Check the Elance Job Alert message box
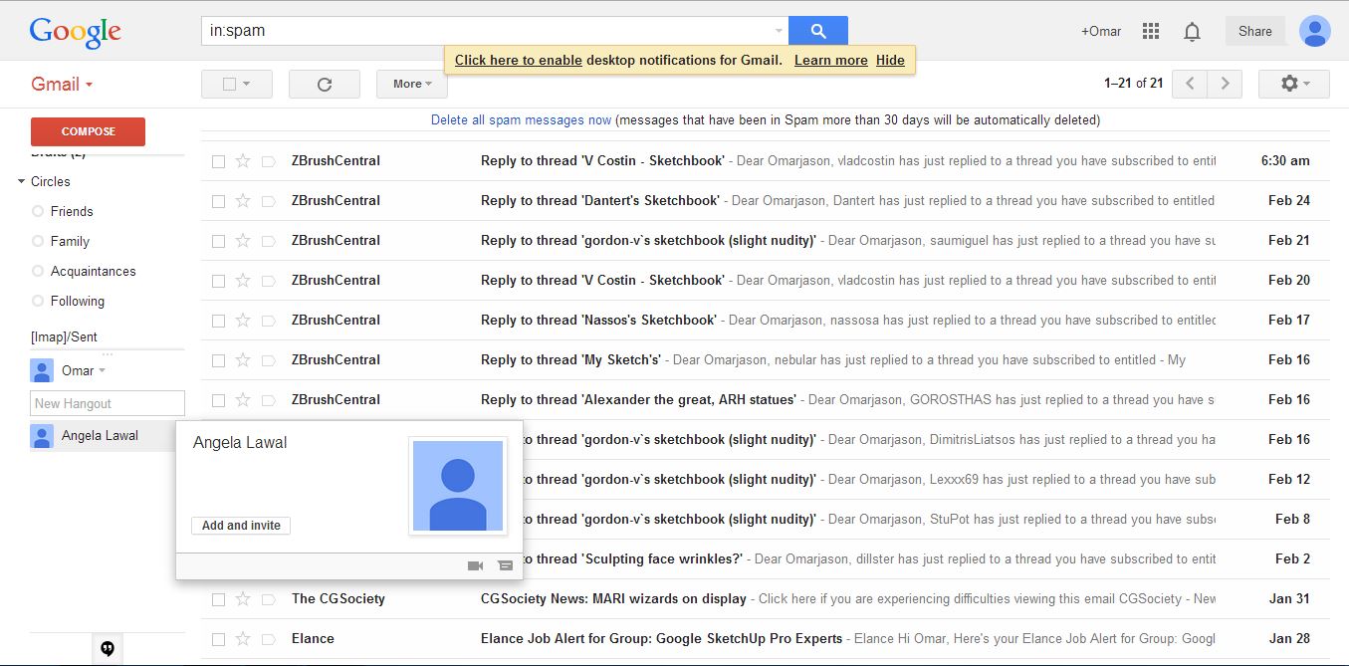 (x=218, y=638)
